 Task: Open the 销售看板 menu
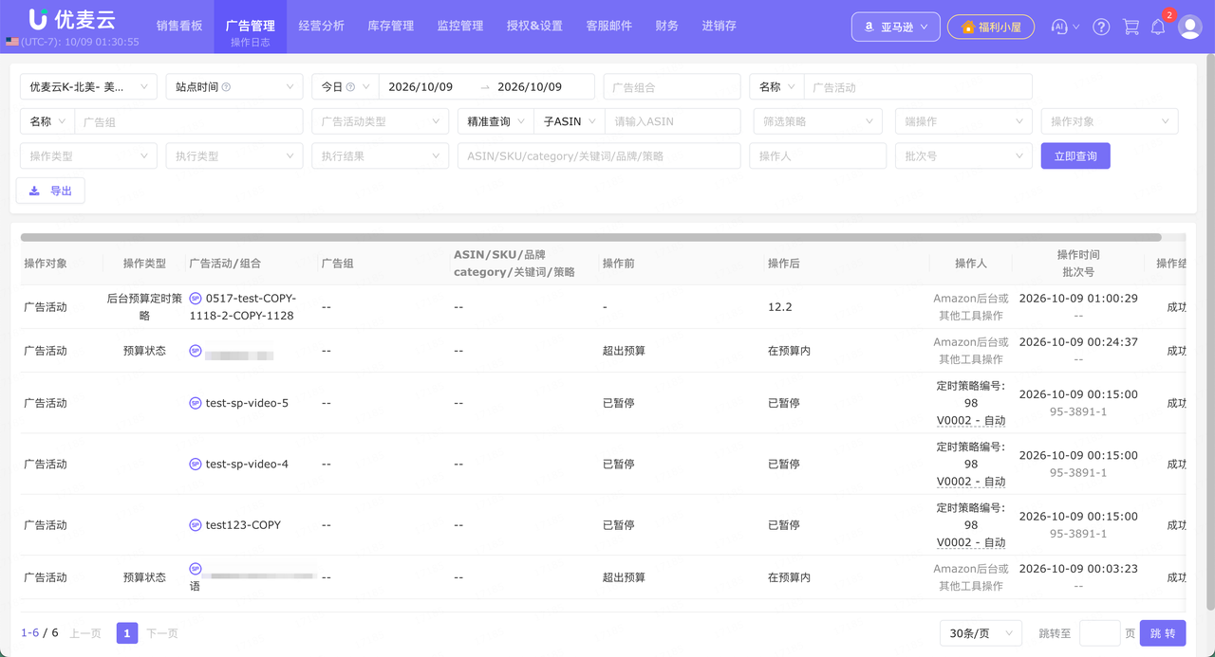pos(179,27)
